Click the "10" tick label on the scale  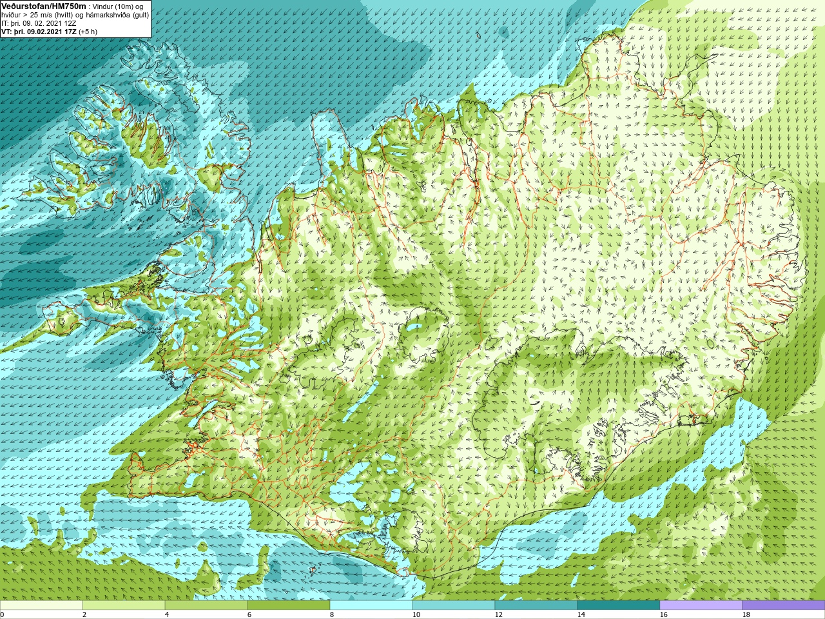(x=416, y=614)
